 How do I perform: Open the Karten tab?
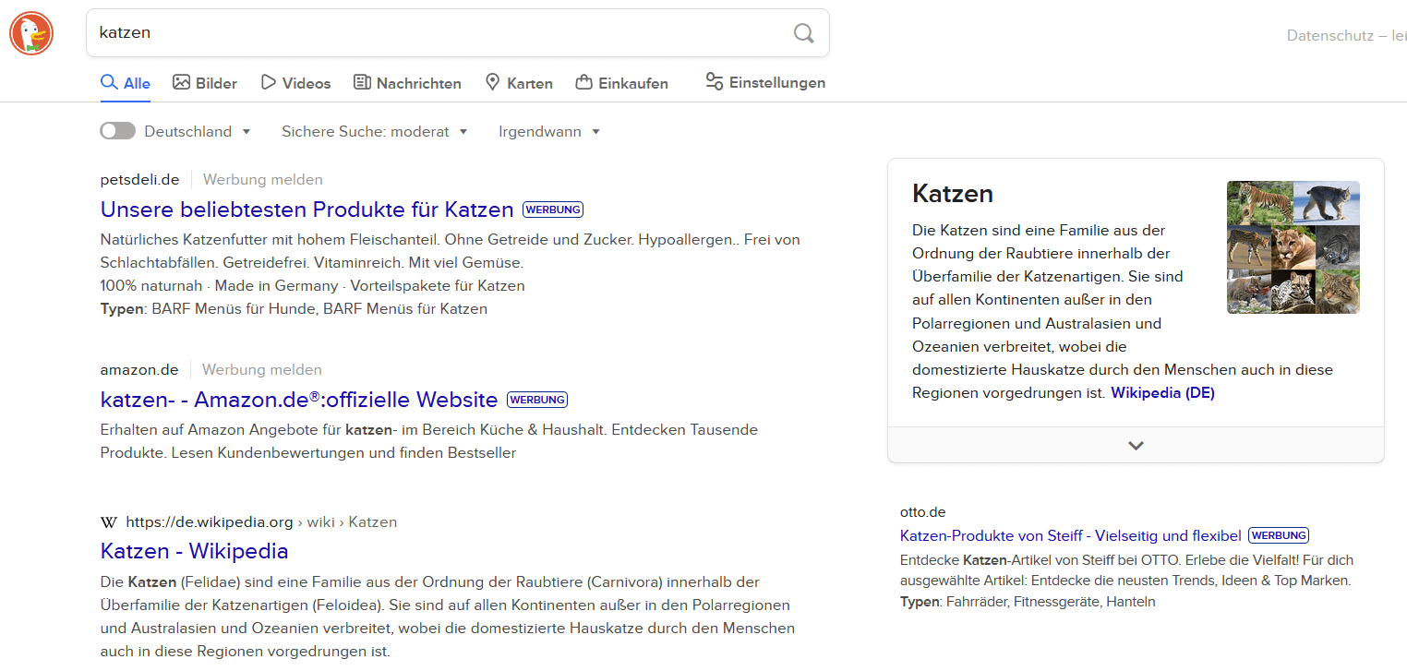coord(519,83)
